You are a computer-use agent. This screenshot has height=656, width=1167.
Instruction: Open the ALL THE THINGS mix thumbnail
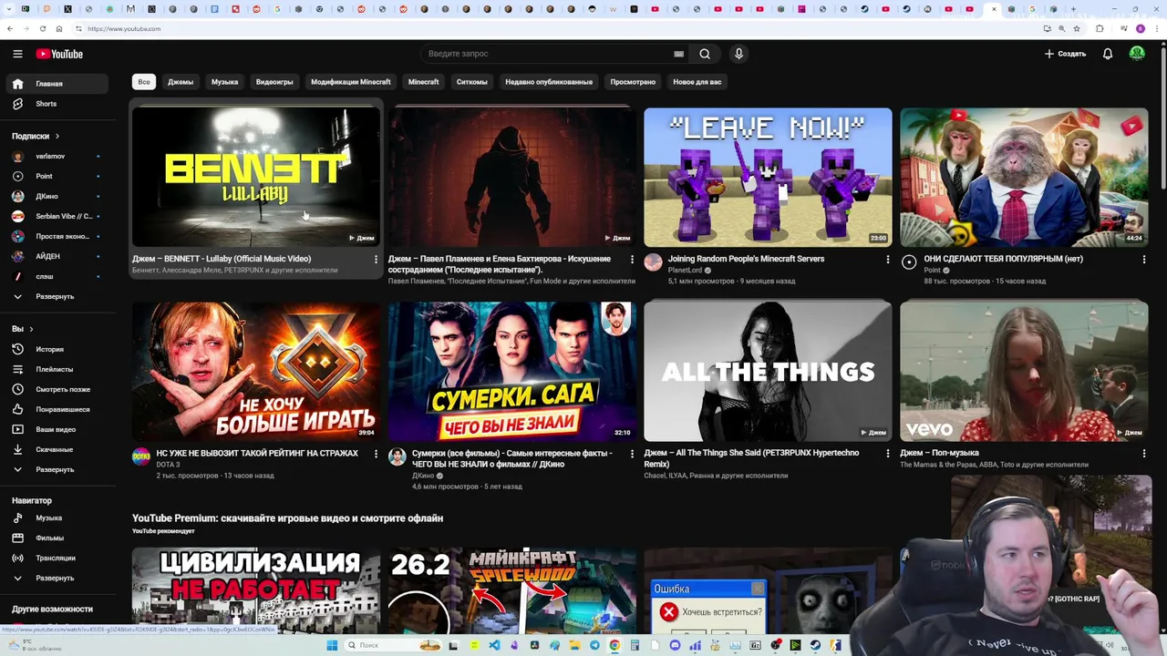tap(768, 371)
